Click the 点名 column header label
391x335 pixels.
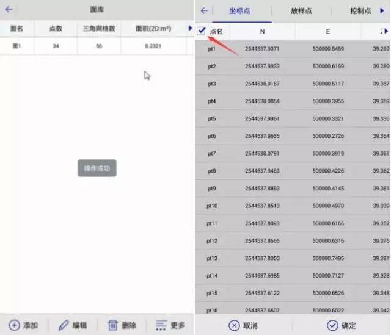pyautogui.click(x=216, y=31)
